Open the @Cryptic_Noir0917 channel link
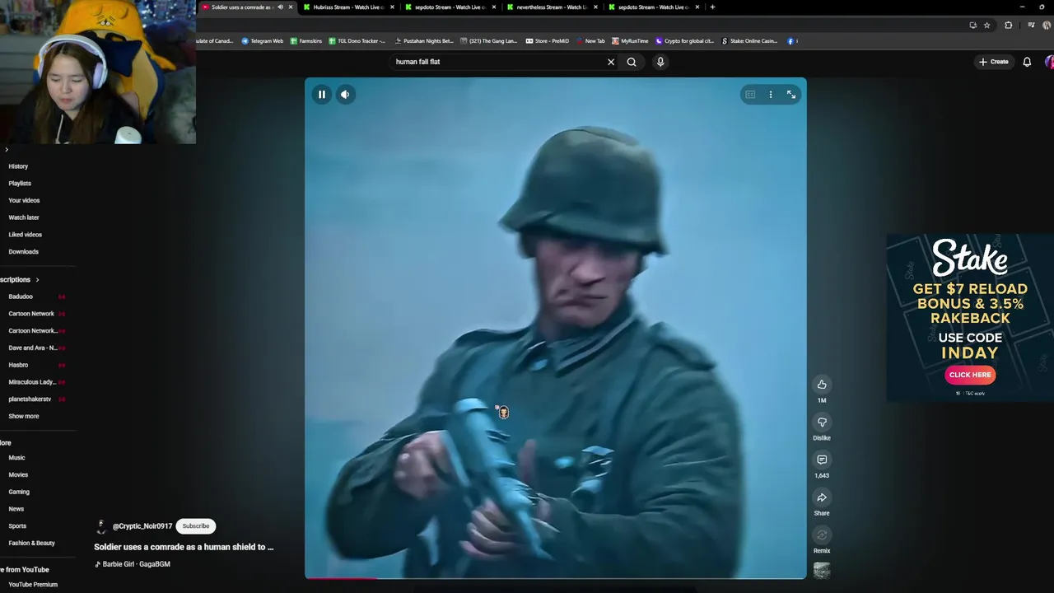Screen dimensions: 1054x593 coord(142,525)
